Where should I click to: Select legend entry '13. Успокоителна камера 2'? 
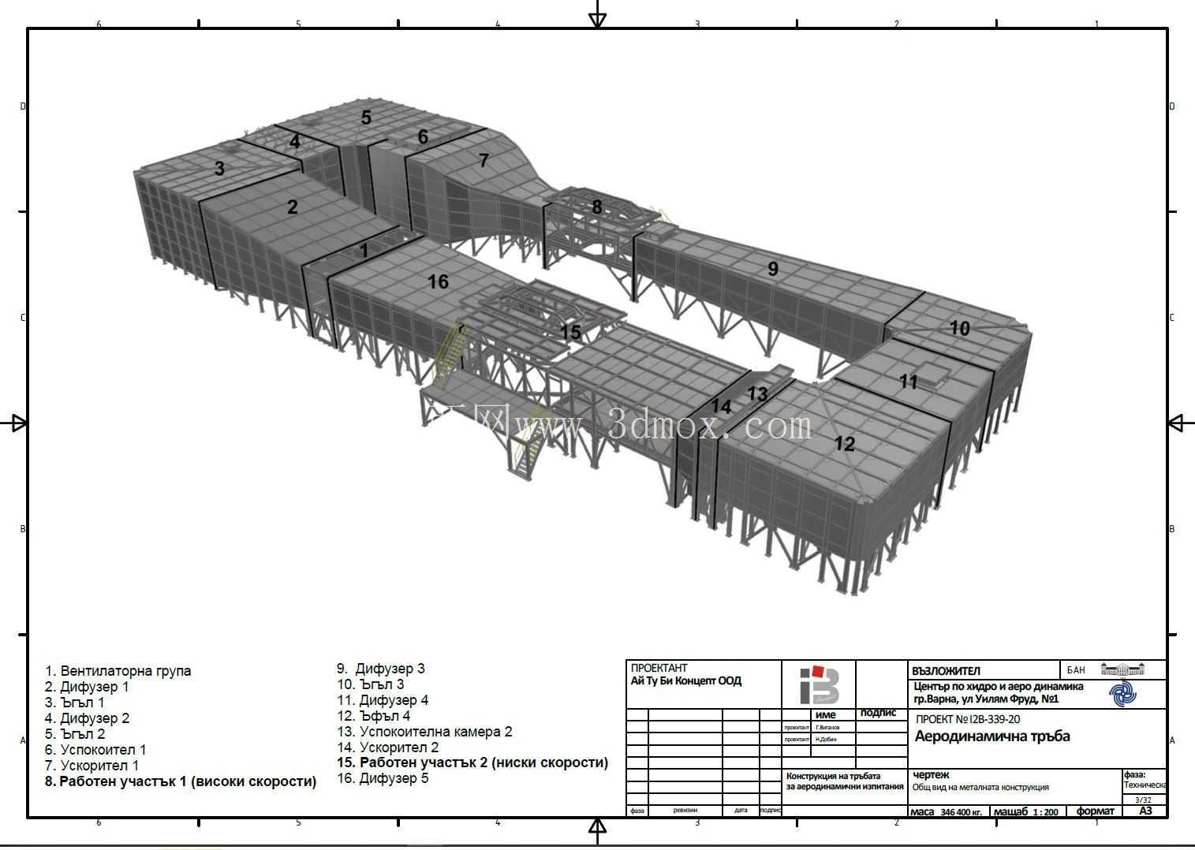[424, 732]
